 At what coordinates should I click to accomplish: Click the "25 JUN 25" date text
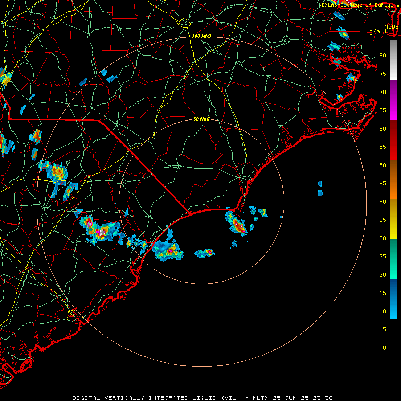[x=291, y=398]
